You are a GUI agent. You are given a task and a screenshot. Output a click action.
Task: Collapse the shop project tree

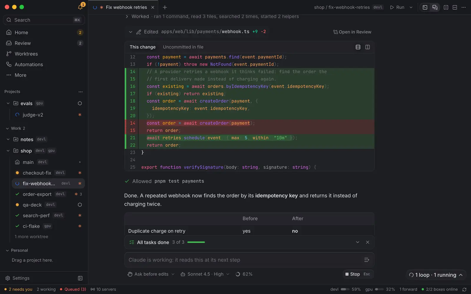8,151
